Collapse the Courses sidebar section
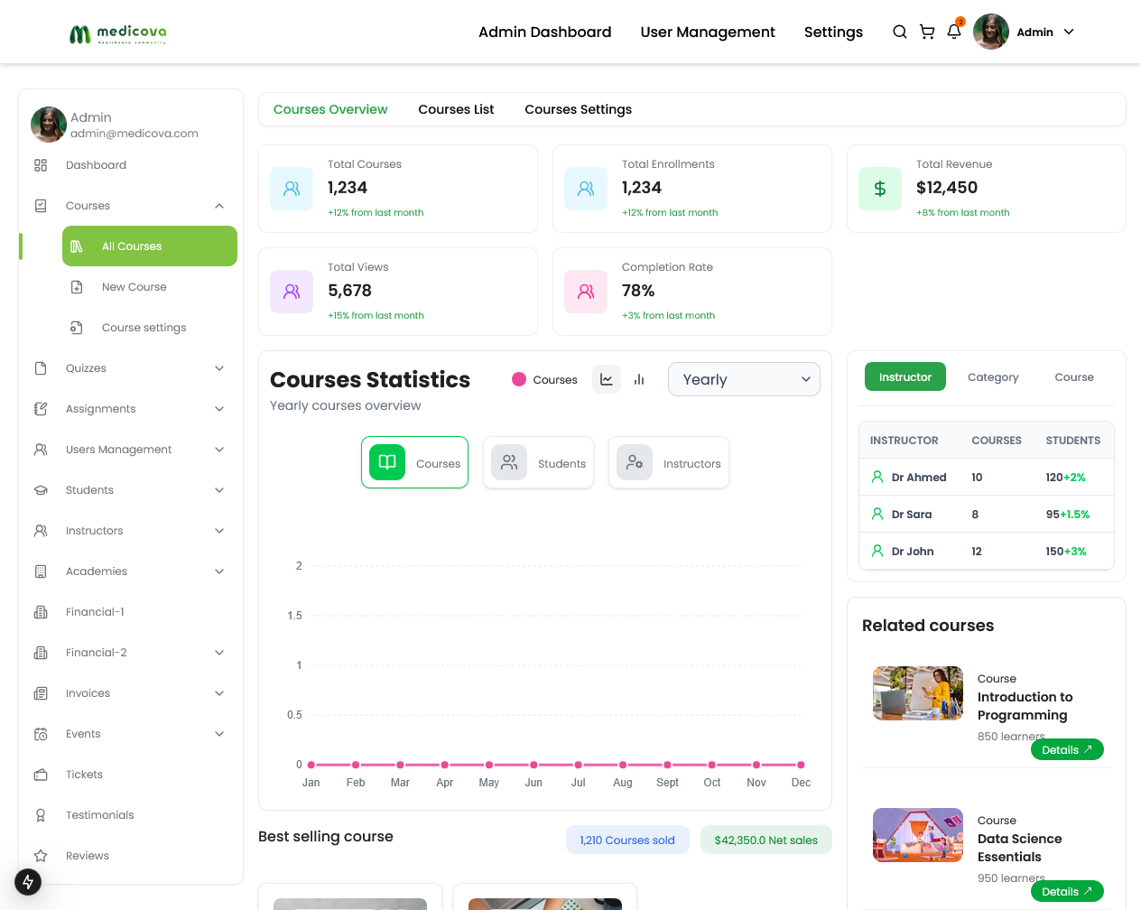 219,206
